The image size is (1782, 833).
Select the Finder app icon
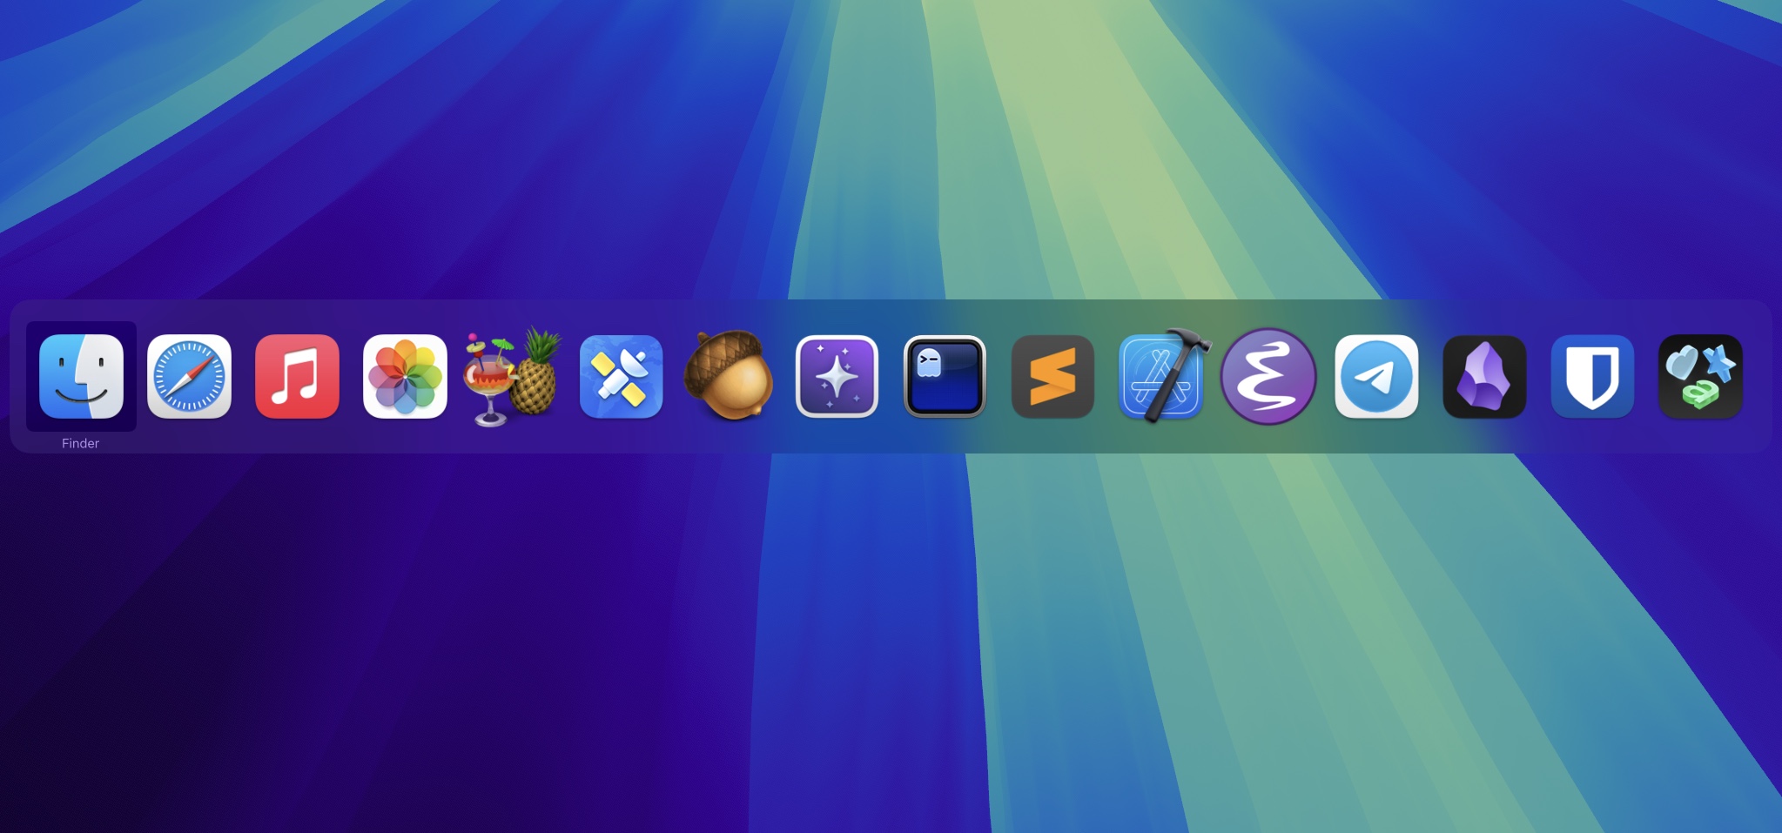click(x=81, y=376)
